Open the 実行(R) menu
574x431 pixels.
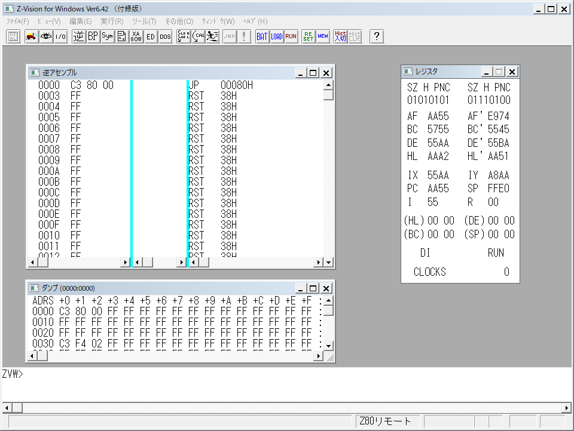pyautogui.click(x=112, y=21)
